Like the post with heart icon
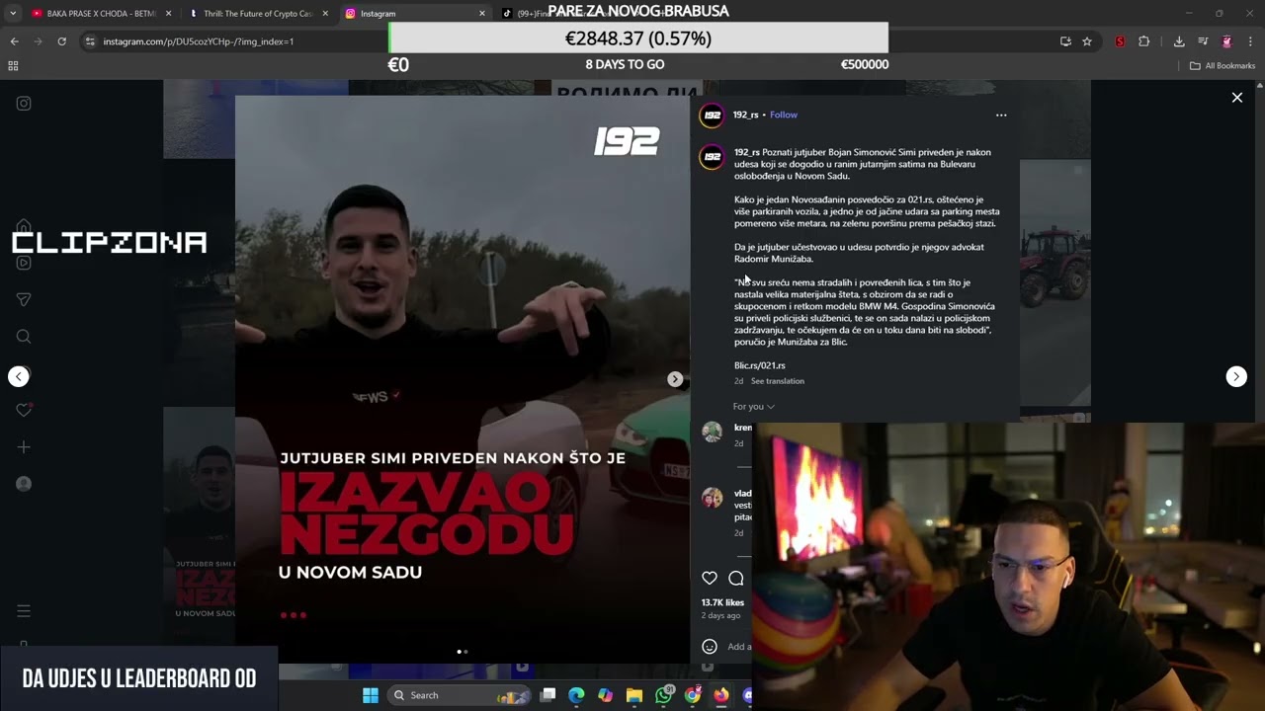Image resolution: width=1265 pixels, height=711 pixels. [710, 578]
